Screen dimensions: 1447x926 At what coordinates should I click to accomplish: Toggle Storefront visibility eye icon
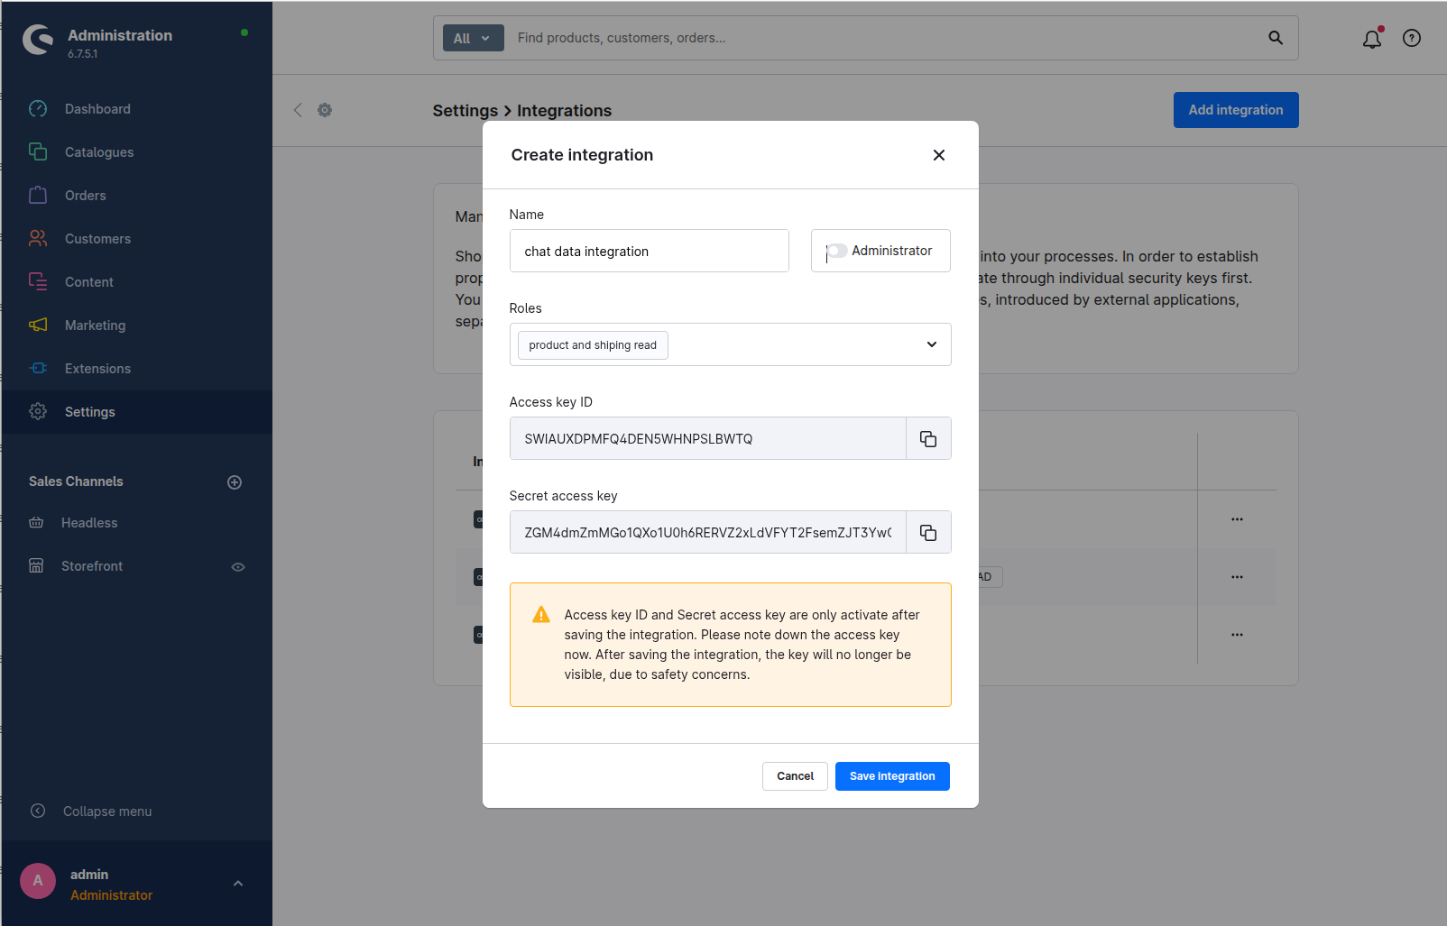(x=237, y=566)
